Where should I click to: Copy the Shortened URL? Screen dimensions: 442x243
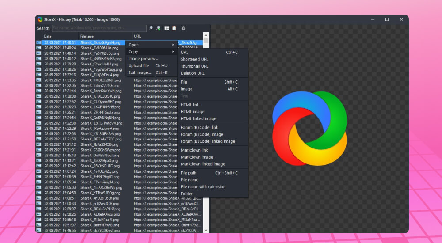click(213, 59)
